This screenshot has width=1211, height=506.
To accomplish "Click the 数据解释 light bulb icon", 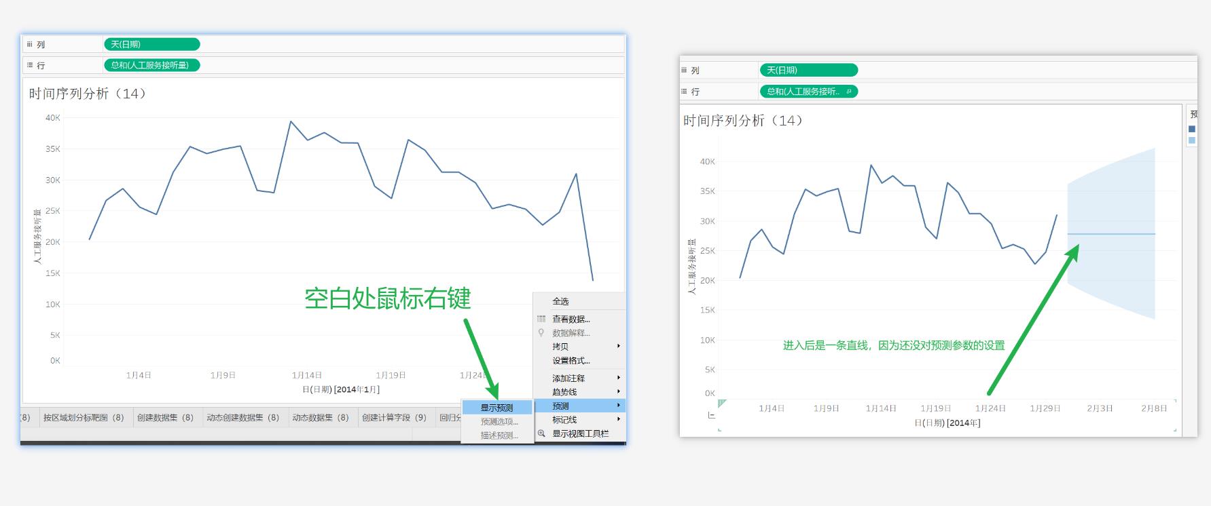I will (541, 332).
